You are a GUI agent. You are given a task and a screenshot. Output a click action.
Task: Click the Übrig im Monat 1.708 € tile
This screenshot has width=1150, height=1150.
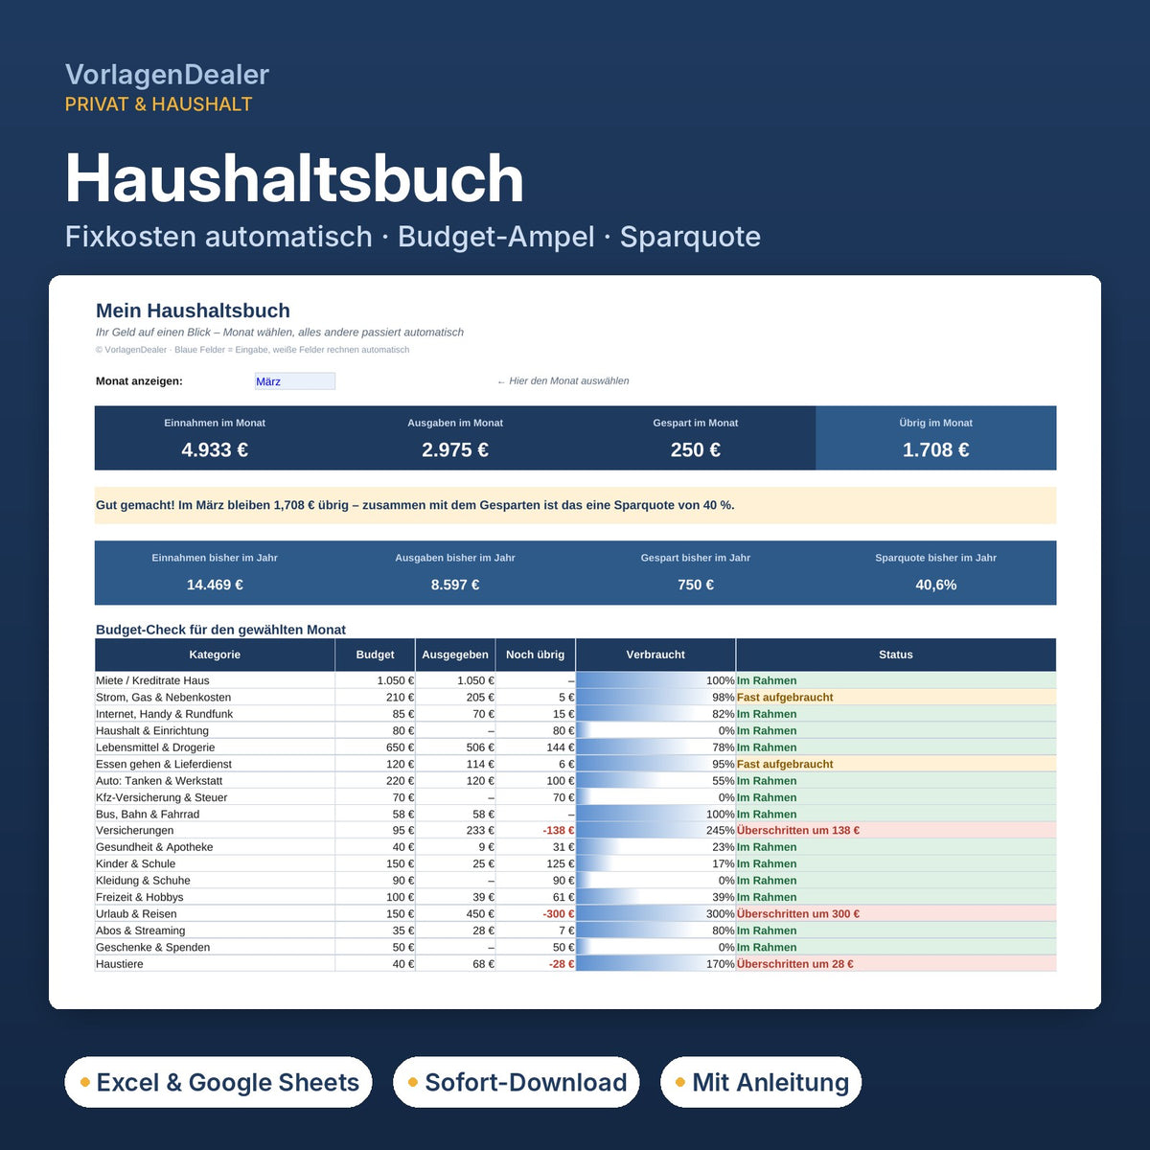tap(936, 438)
